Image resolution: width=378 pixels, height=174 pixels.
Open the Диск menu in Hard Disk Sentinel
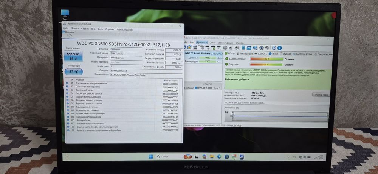pos(192,43)
